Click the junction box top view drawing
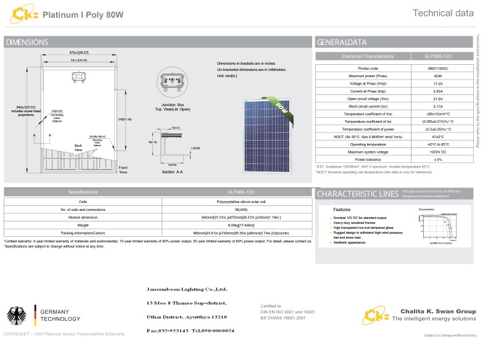This screenshot has height=338, width=488. pyautogui.click(x=172, y=83)
